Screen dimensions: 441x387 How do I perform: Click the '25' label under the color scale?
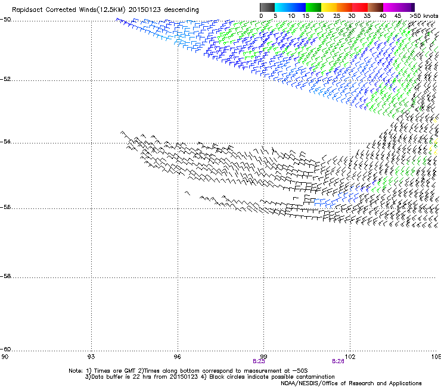[x=337, y=16]
